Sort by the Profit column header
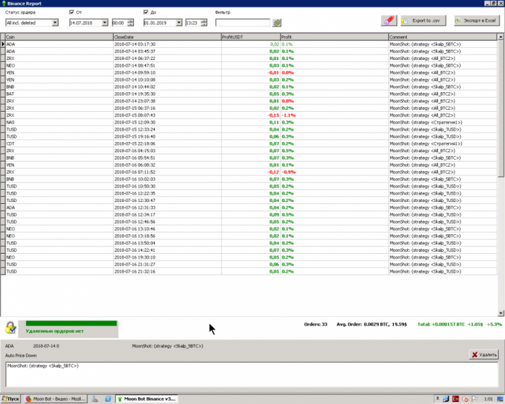The height and width of the screenshot is (404, 505). click(x=334, y=37)
